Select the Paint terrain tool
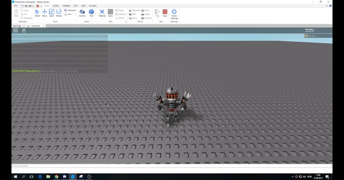Viewport: 344px width, 180px height. tap(133, 18)
